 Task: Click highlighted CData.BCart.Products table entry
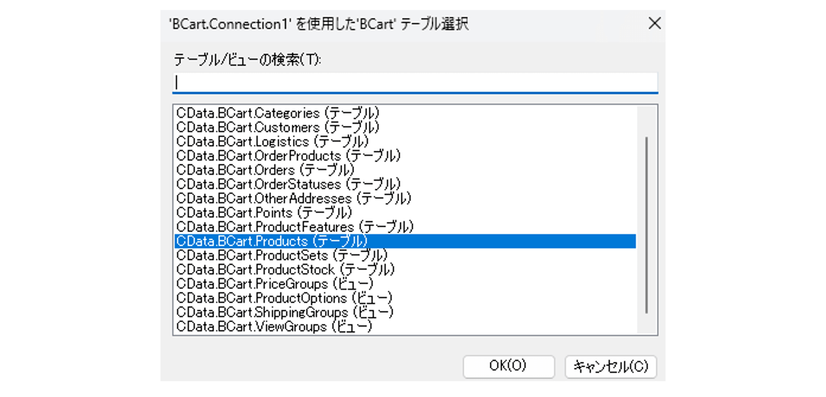[272, 241]
